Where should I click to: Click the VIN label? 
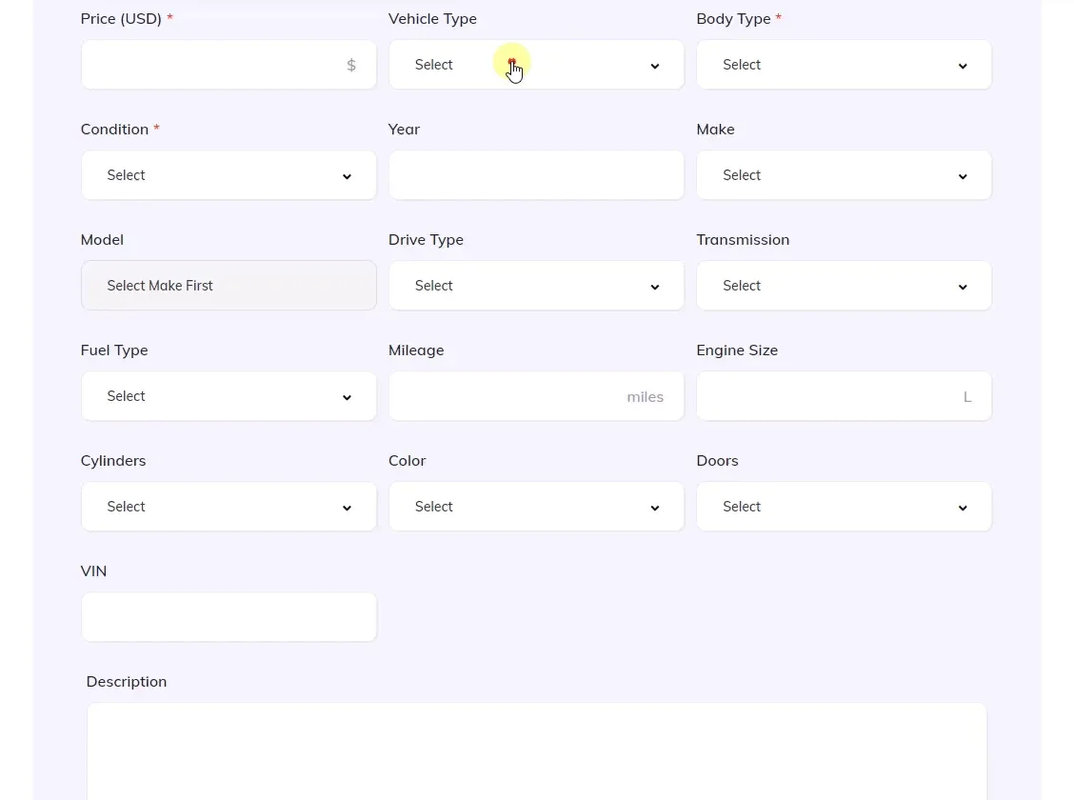(94, 571)
